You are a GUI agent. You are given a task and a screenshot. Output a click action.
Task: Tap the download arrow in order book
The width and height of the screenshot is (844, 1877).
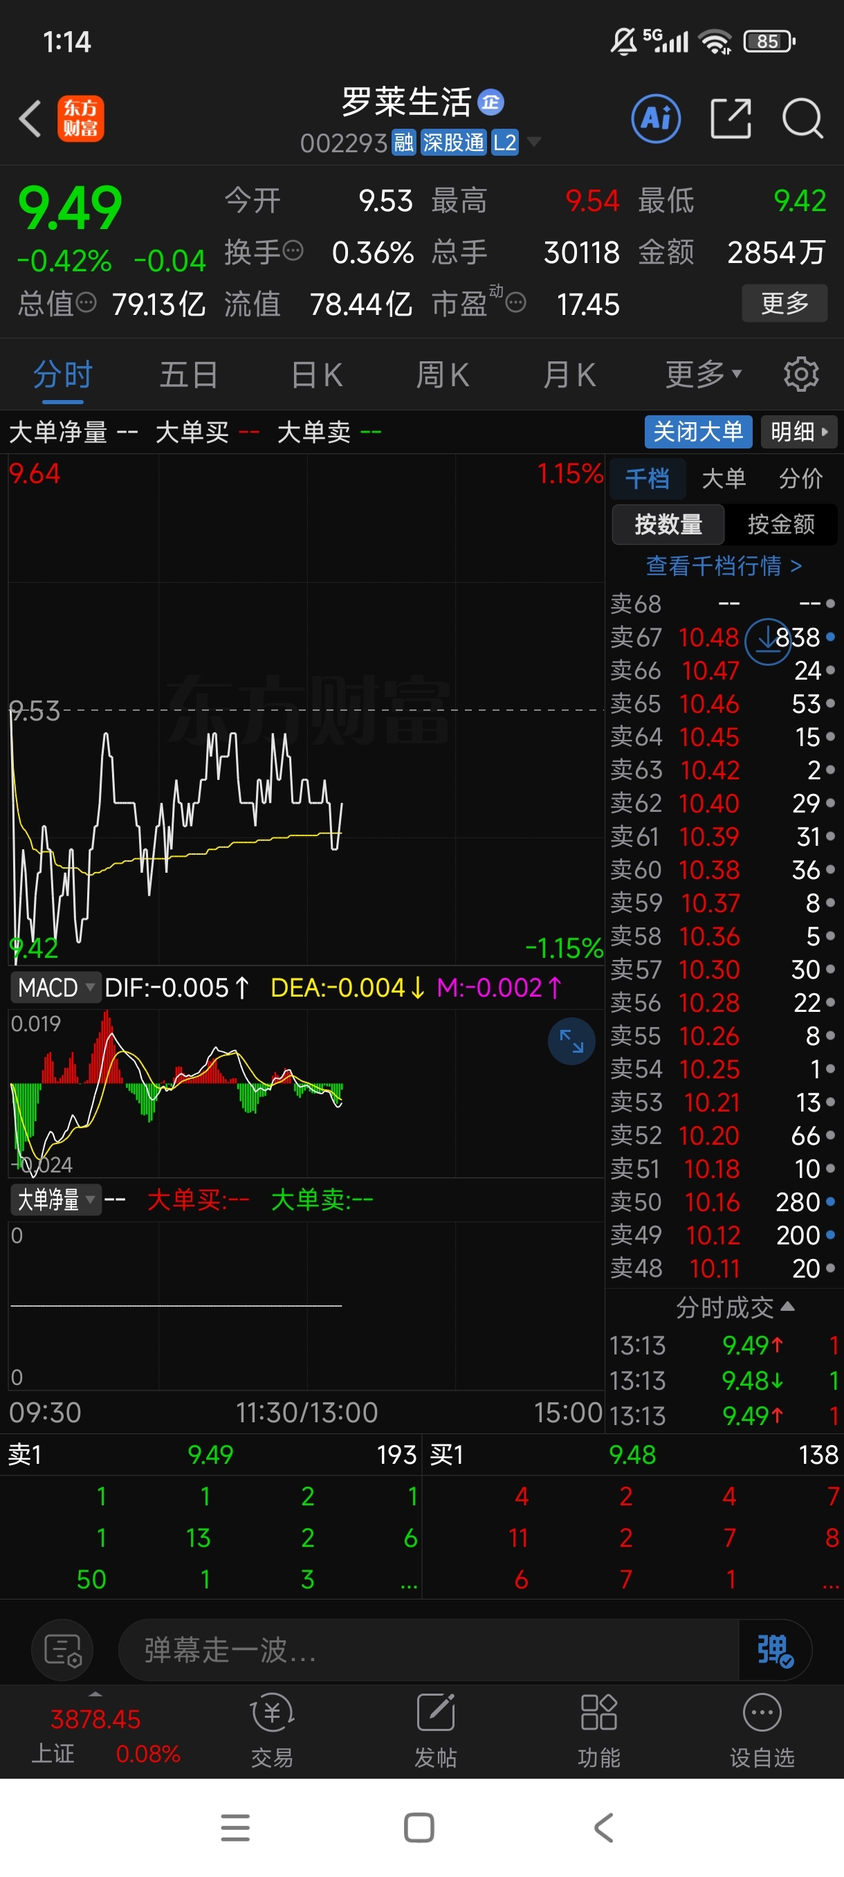(767, 641)
